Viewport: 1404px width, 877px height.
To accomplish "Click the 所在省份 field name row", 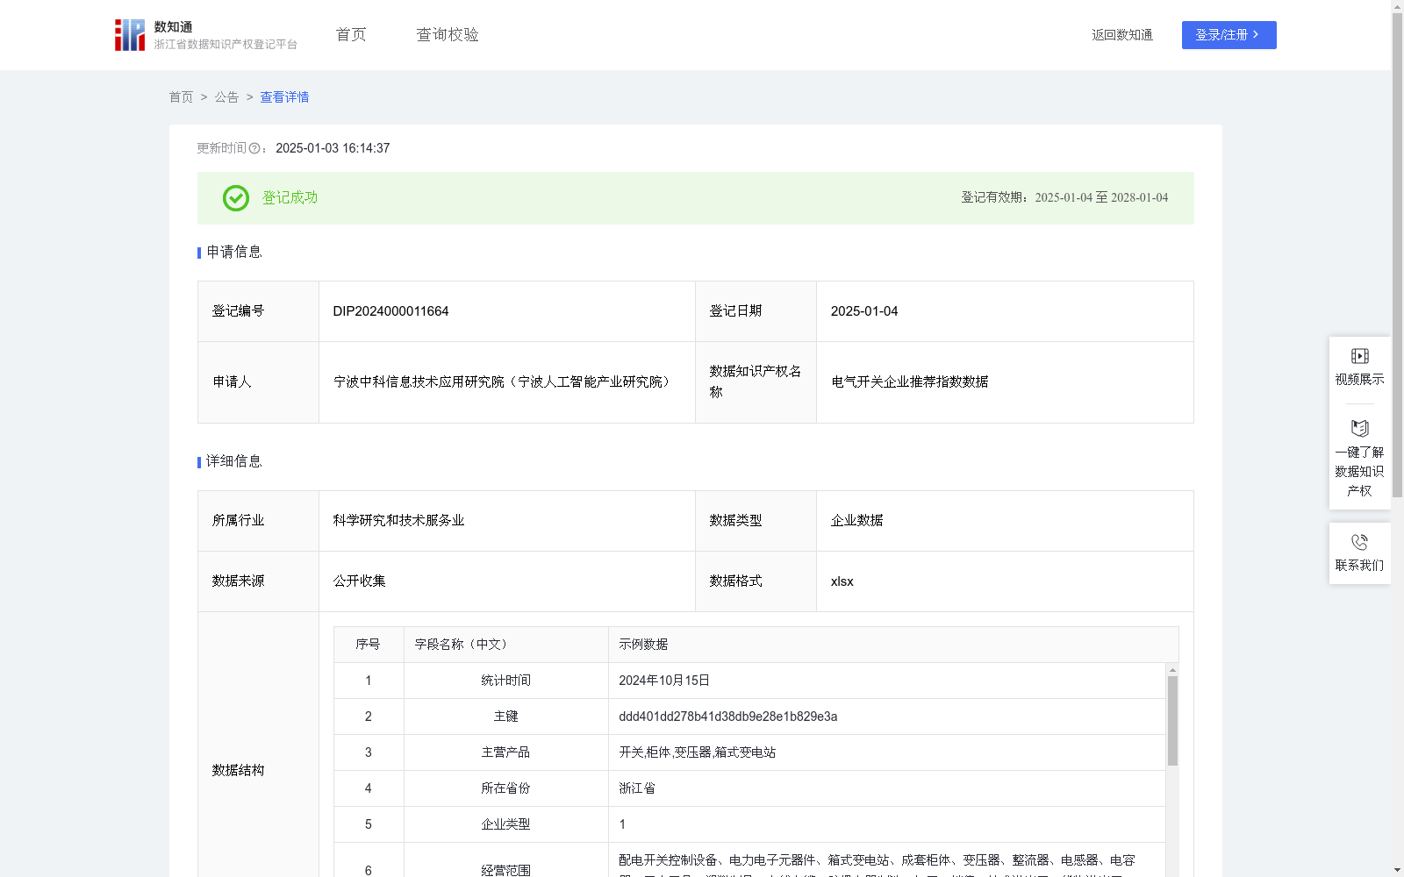I will click(505, 788).
